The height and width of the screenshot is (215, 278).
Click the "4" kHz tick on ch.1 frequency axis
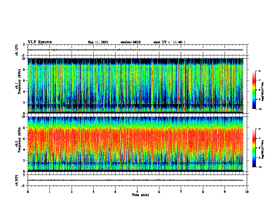[25, 92]
